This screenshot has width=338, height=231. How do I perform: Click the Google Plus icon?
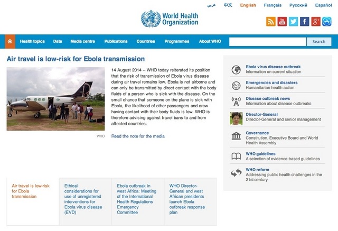coord(316,22)
